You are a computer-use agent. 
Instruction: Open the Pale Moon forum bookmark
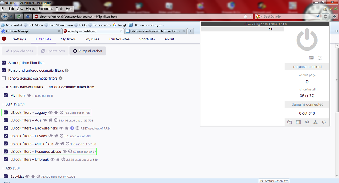(x=59, y=25)
